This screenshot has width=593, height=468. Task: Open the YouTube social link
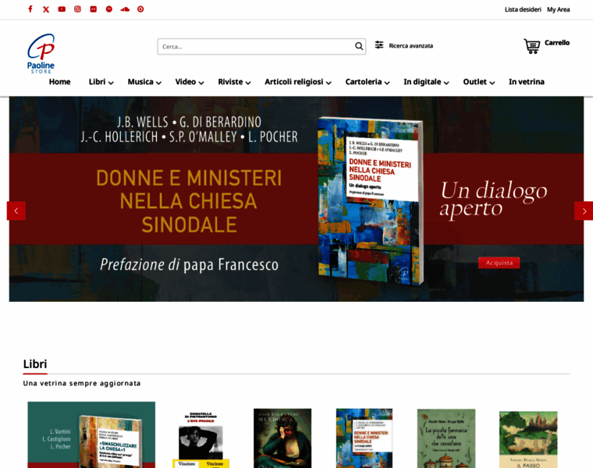click(62, 9)
